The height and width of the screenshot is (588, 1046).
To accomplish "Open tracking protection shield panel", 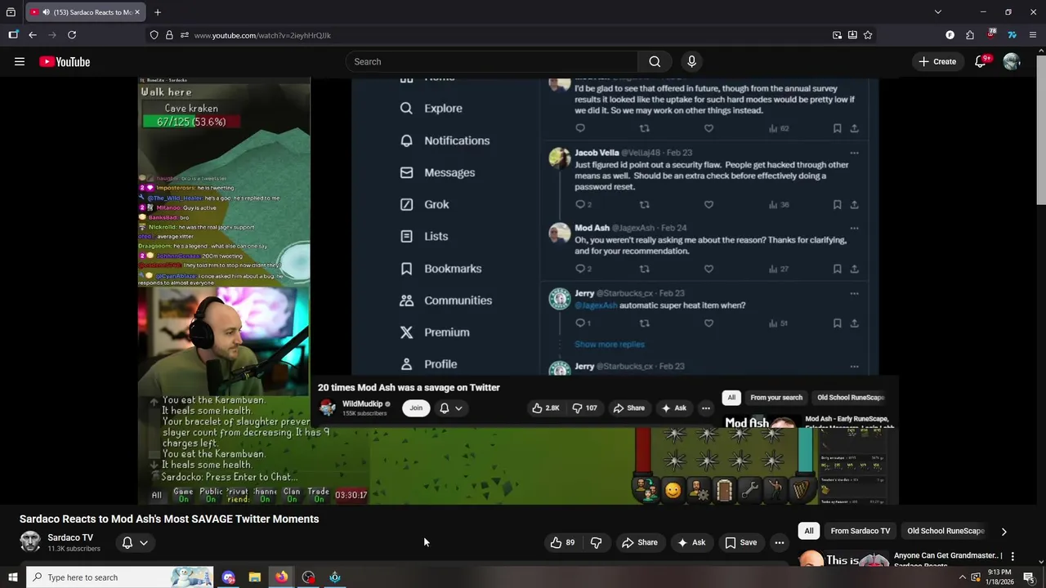I will [154, 35].
